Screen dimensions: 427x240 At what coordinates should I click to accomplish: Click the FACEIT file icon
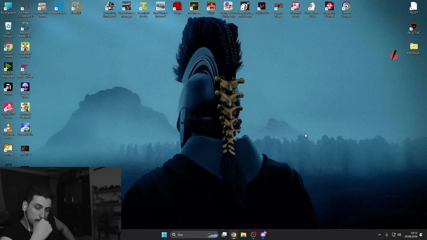point(414,8)
